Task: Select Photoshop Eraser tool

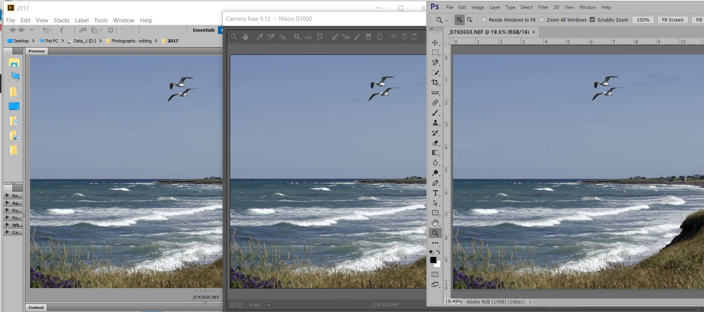Action: click(x=435, y=143)
